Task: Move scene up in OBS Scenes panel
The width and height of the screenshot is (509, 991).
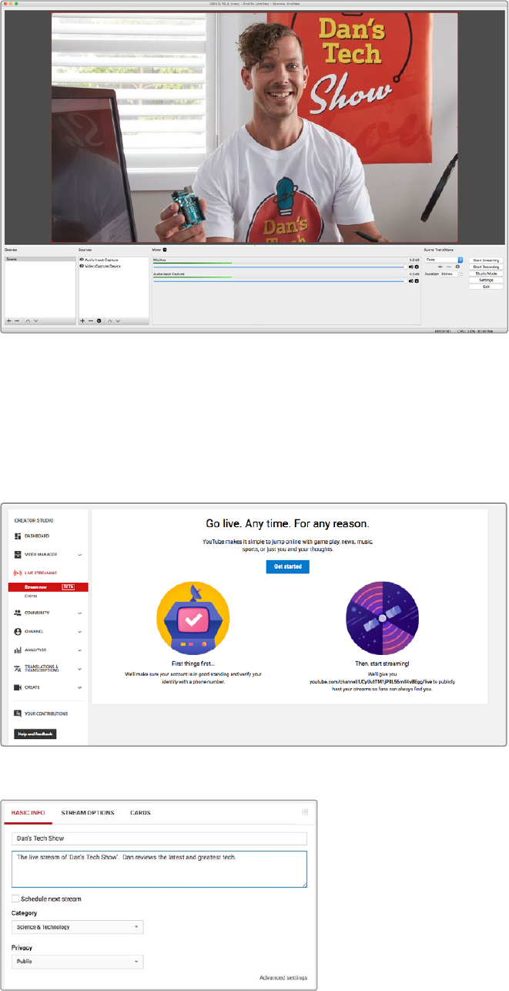Action: point(28,321)
